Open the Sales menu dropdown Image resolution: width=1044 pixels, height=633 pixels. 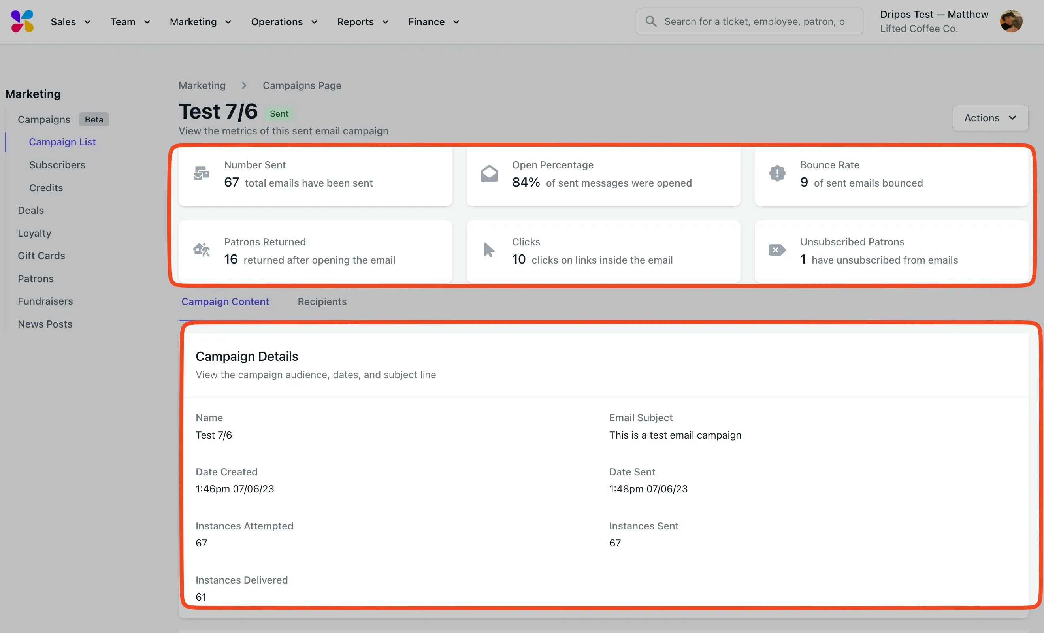point(70,22)
